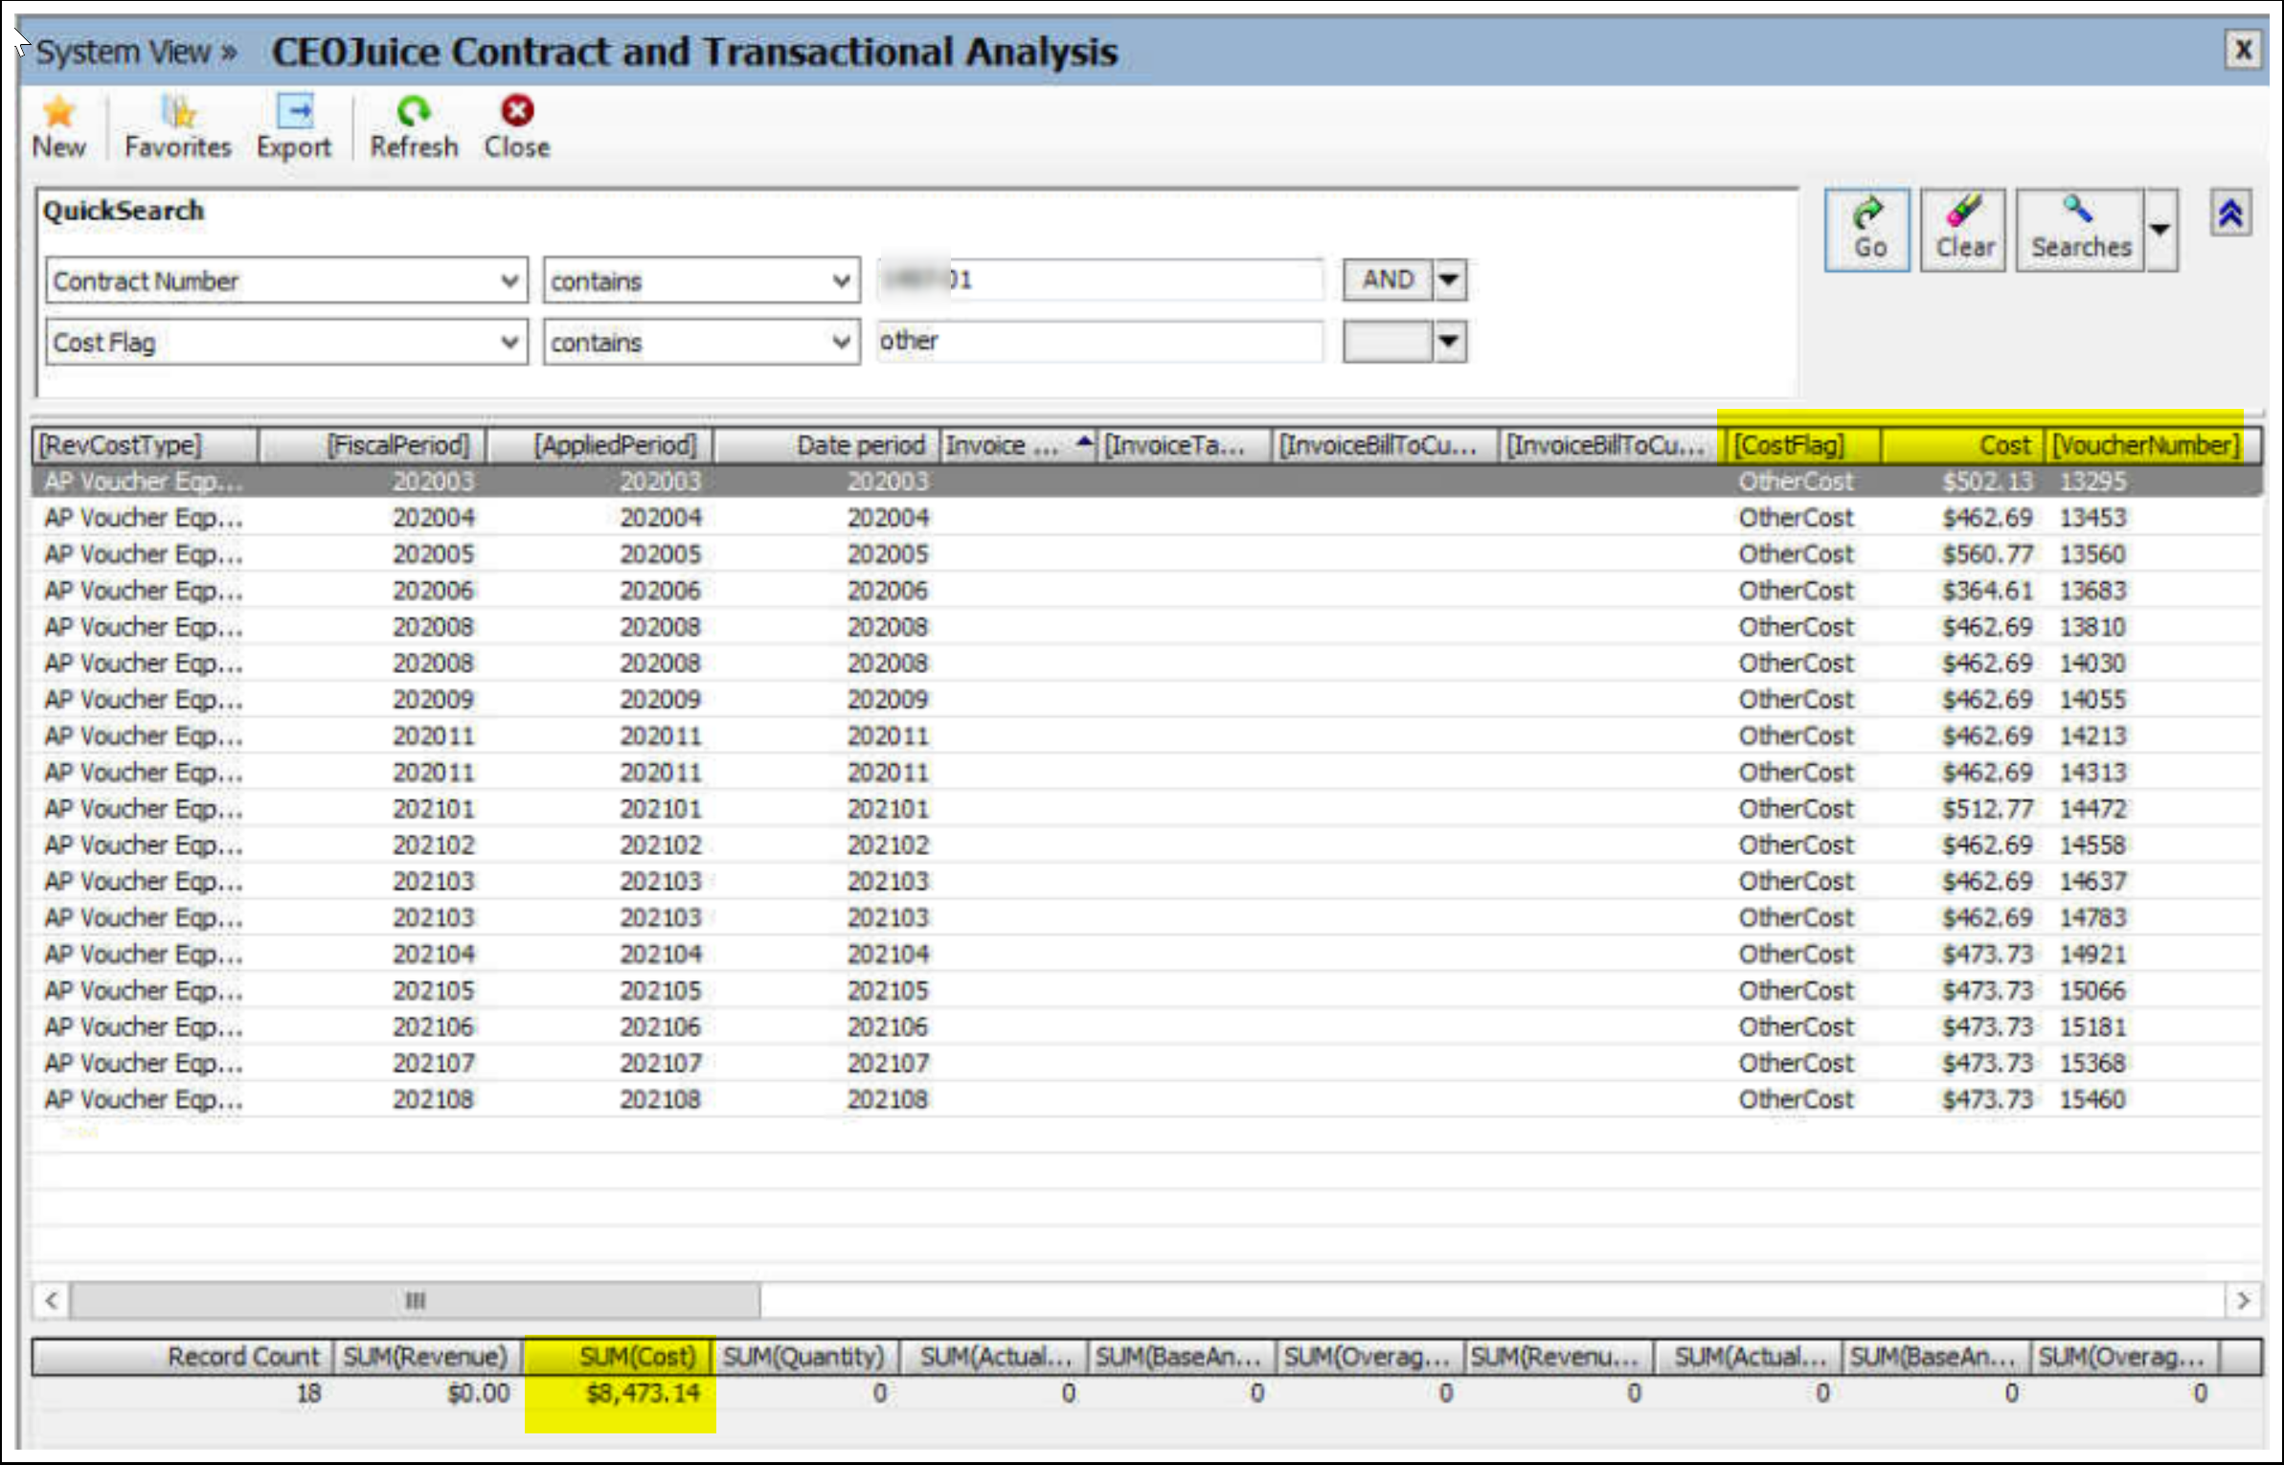The width and height of the screenshot is (2284, 1465).
Task: Clear the QuickSearch criteria
Action: [x=1964, y=230]
